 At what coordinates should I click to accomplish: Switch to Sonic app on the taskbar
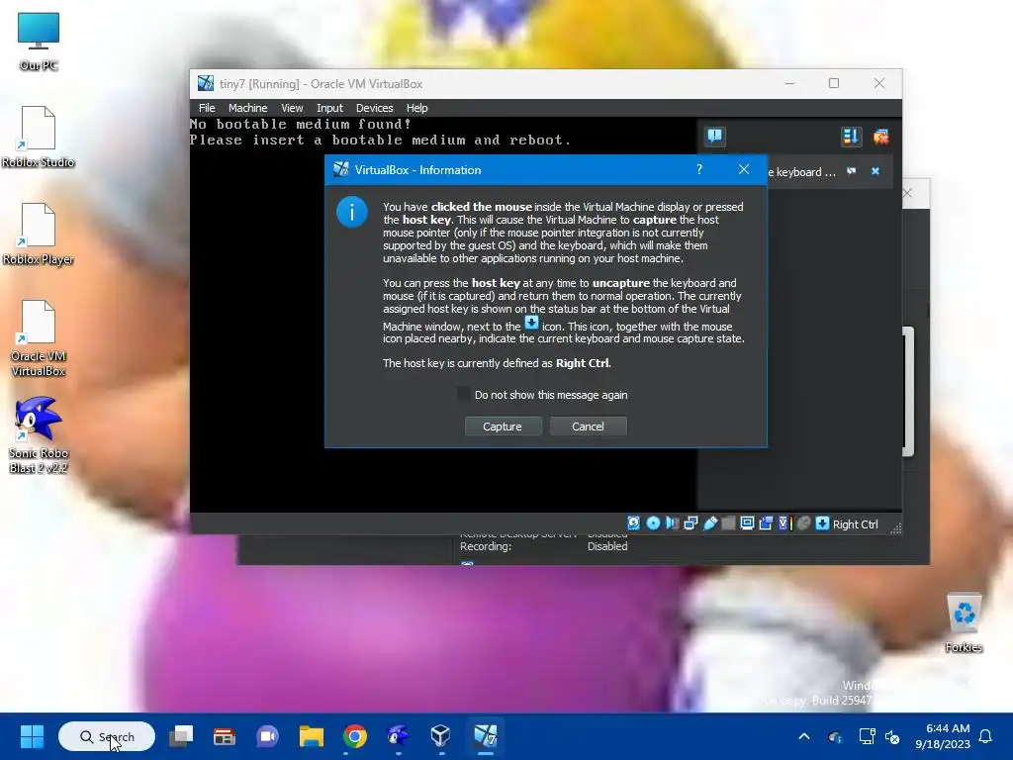(398, 736)
